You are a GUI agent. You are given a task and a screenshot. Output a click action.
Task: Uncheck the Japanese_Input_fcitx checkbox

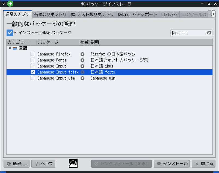tap(33, 72)
